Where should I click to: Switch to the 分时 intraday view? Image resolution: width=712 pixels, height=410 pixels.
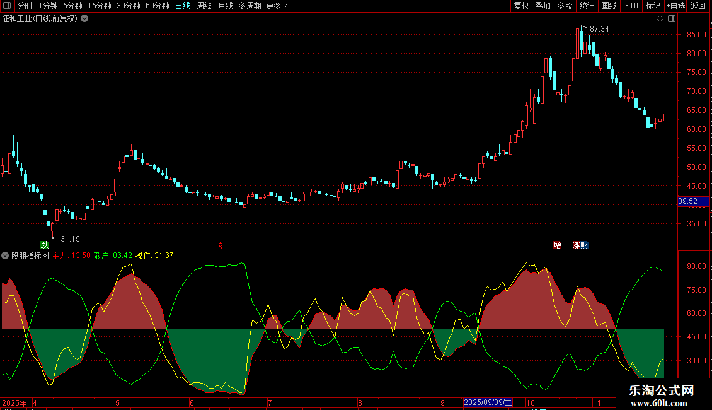[25, 6]
